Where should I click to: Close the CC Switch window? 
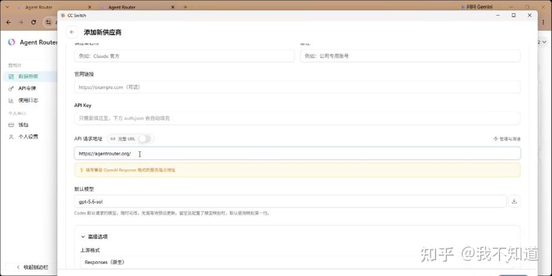pyautogui.click(x=530, y=15)
